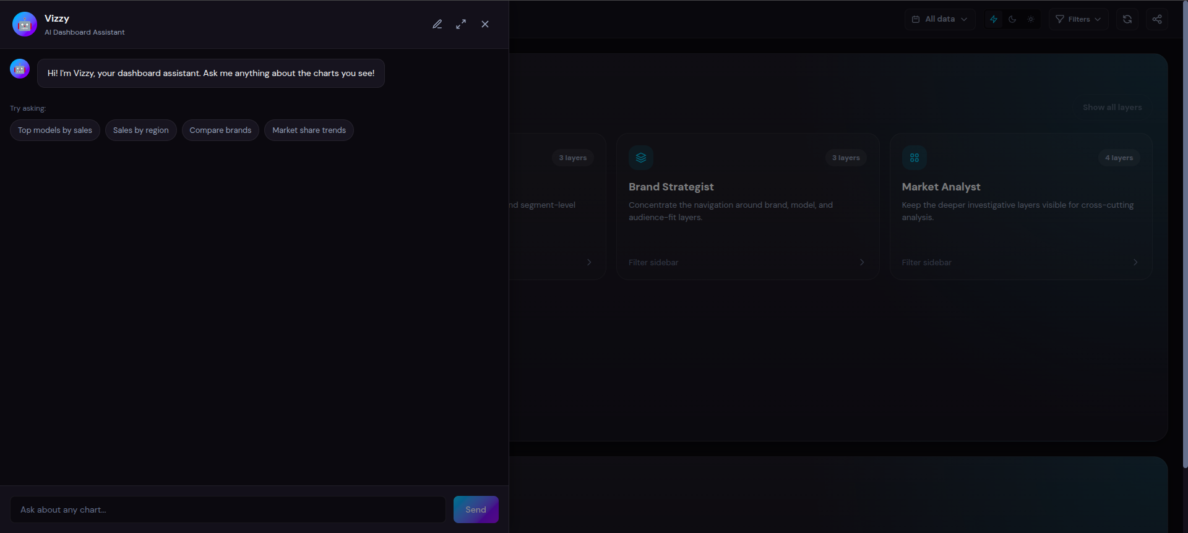Click the refresh data icon

(x=1127, y=19)
